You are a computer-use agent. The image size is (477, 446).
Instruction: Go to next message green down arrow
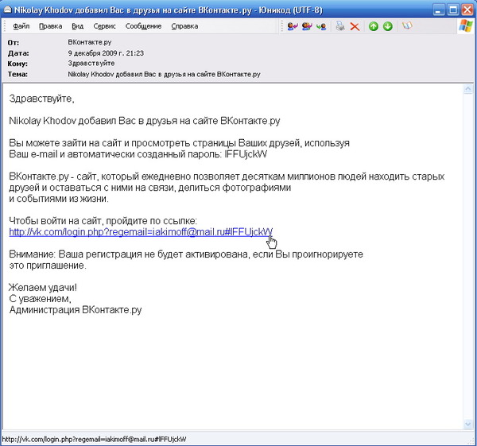click(388, 26)
